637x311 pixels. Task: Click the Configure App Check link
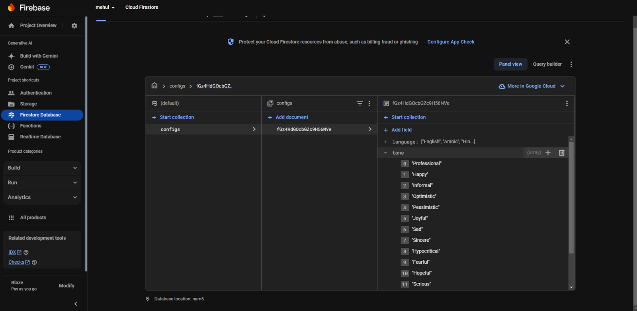point(451,42)
